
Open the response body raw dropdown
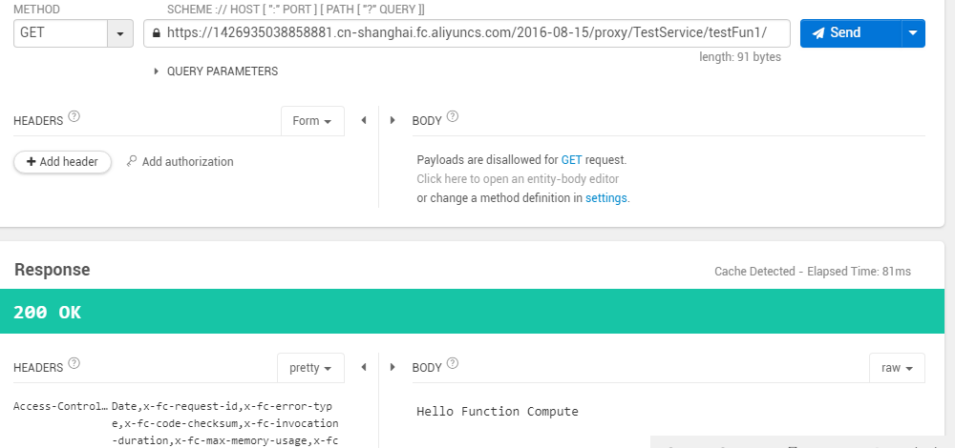(x=897, y=368)
